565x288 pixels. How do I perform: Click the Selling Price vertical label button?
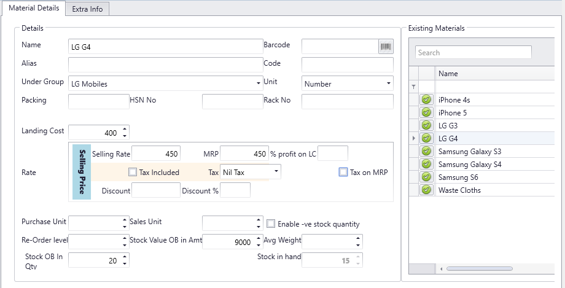pyautogui.click(x=82, y=172)
